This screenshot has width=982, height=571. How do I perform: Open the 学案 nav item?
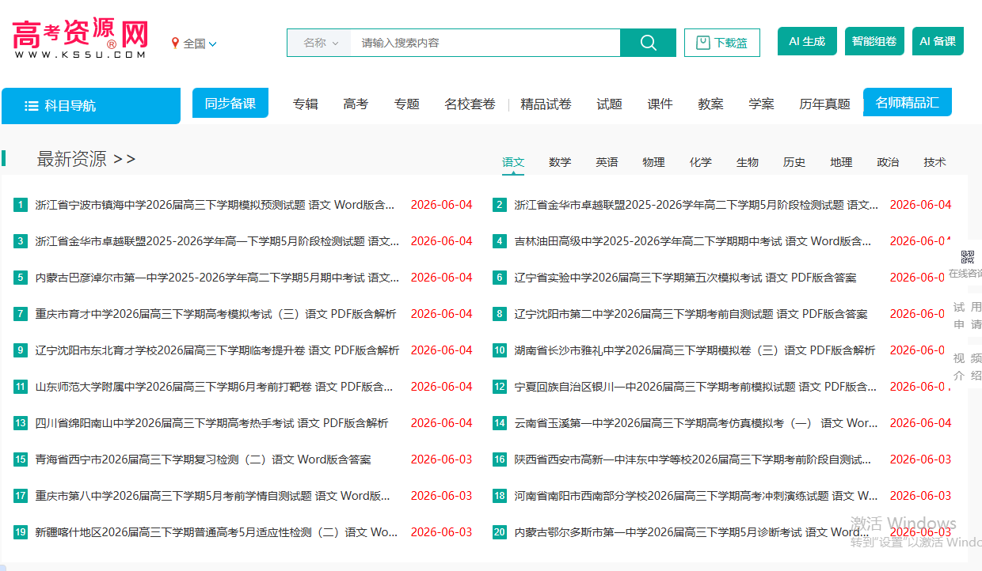point(761,104)
